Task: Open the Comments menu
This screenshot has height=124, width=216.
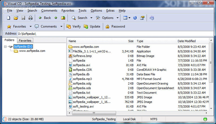Action: (49, 11)
